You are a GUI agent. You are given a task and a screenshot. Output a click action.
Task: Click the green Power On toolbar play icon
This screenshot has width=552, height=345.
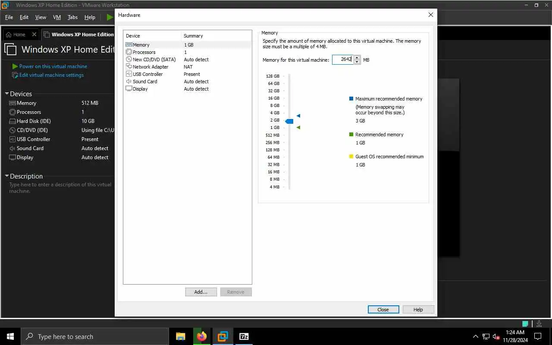(x=110, y=17)
